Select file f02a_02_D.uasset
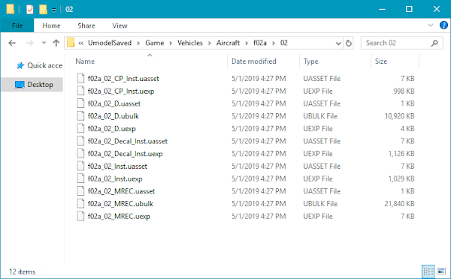 [x=114, y=103]
